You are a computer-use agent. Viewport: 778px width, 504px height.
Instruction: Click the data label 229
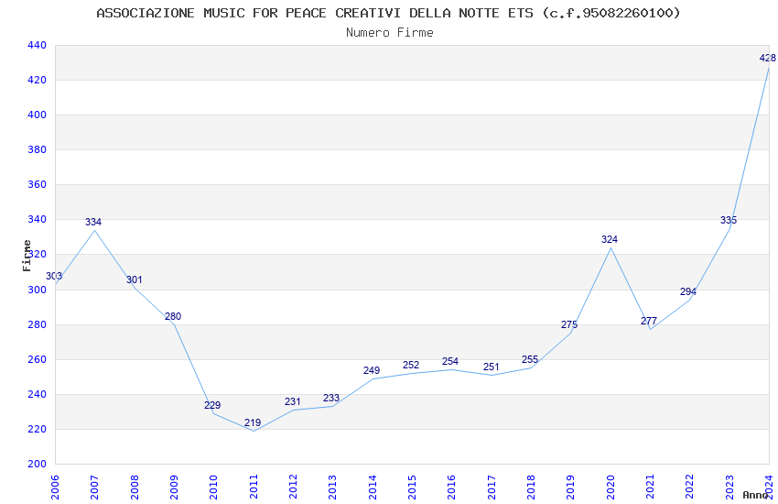tap(212, 405)
